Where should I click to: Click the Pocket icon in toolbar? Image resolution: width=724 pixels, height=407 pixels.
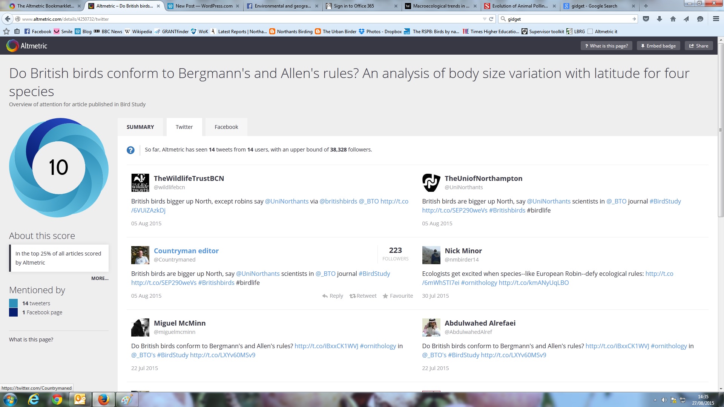tap(646, 19)
